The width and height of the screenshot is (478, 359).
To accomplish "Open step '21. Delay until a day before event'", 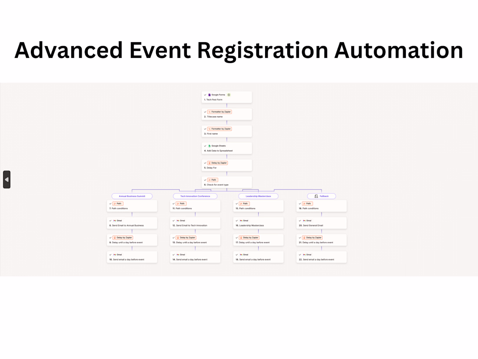I will pos(322,240).
